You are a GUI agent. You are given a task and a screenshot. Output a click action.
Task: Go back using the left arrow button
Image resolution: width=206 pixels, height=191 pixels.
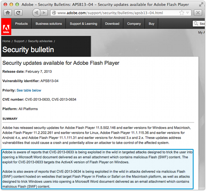pos(36,13)
